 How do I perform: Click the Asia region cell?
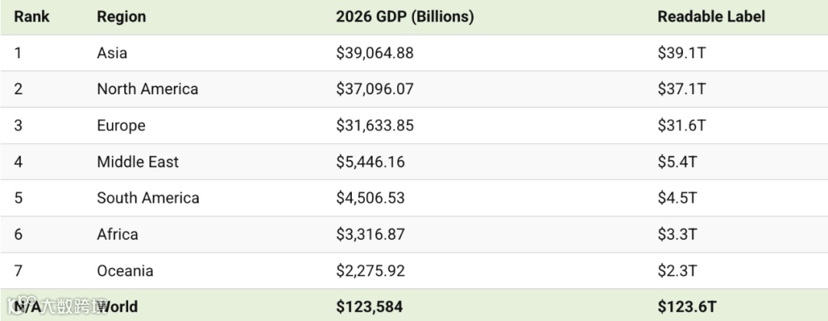click(112, 53)
